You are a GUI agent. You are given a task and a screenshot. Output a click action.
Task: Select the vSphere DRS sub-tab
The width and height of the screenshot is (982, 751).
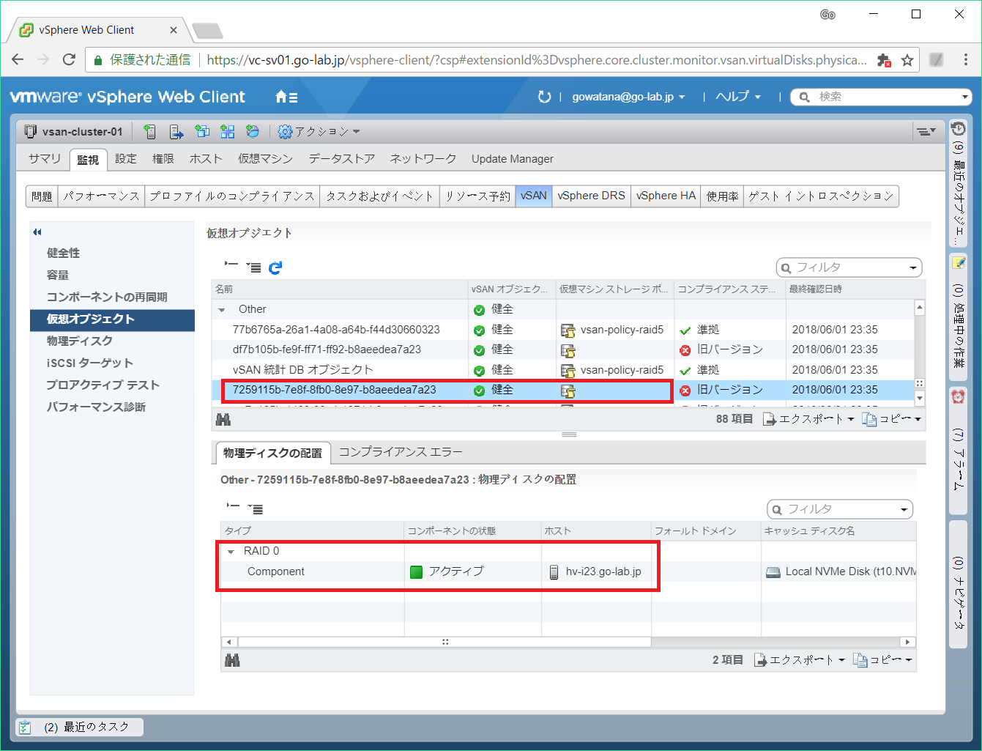(592, 196)
